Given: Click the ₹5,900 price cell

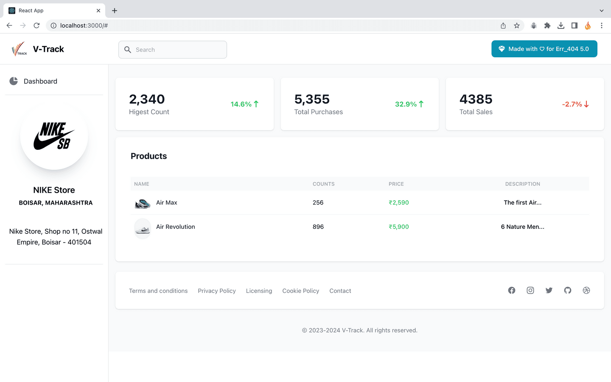Looking at the screenshot, I should 399,227.
